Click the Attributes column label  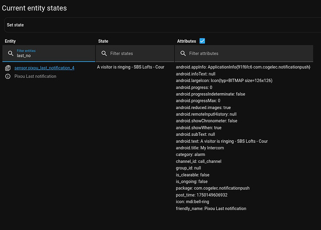click(187, 41)
